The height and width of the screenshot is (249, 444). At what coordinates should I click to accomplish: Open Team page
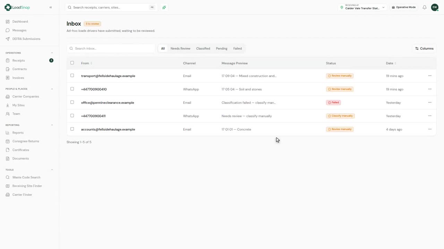click(x=16, y=114)
